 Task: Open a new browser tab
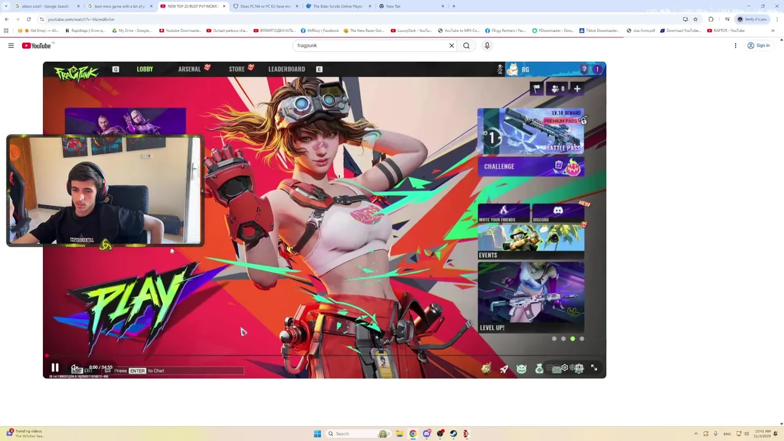click(454, 6)
